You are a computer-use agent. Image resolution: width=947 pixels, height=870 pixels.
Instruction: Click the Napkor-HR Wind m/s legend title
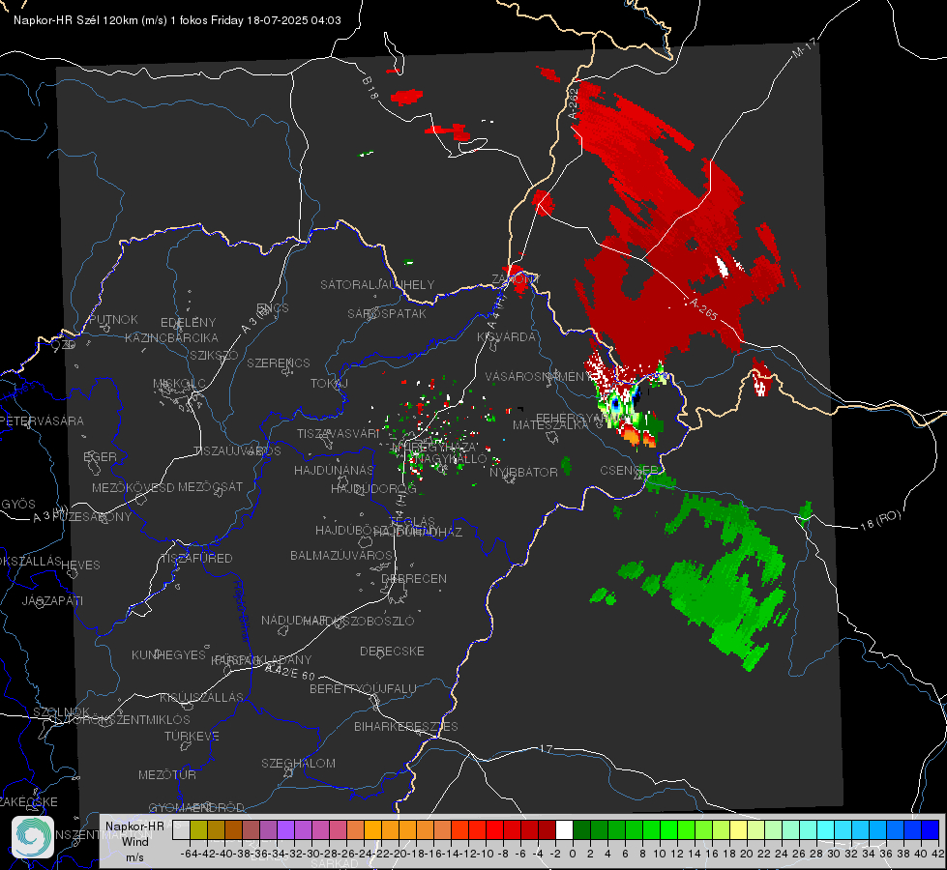click(x=134, y=841)
